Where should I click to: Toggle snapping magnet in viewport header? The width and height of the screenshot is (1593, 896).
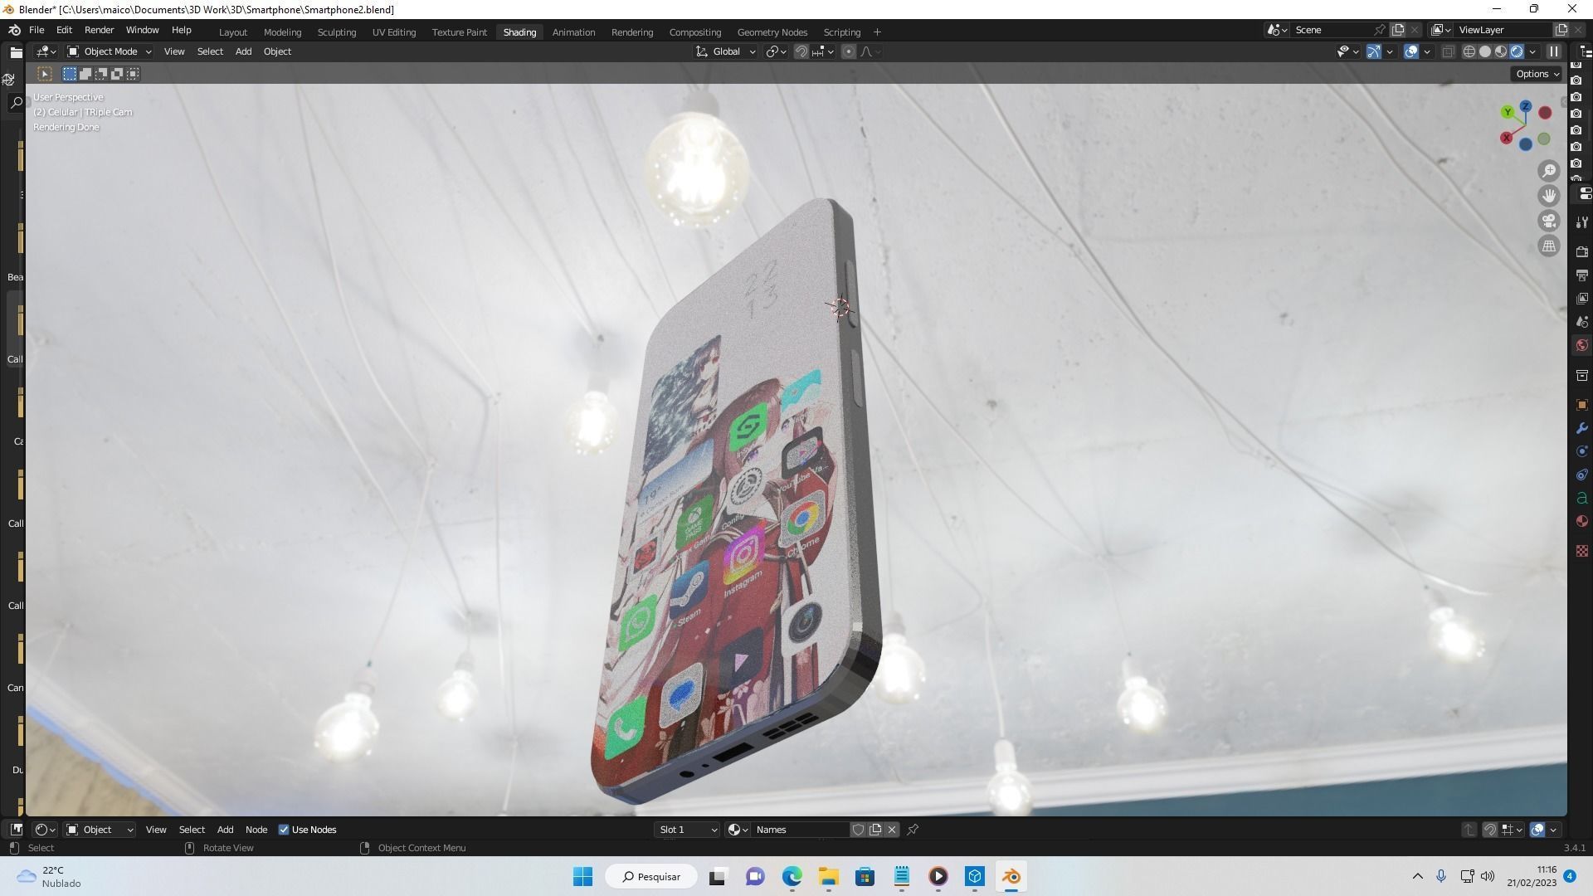click(x=801, y=51)
